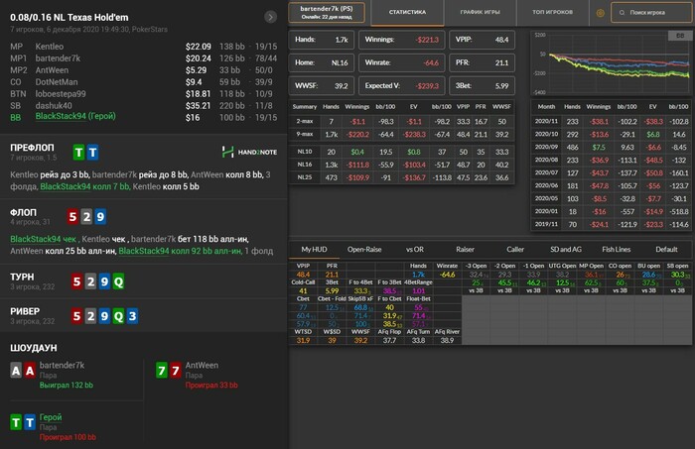Open the Топ игроков tab
Image resolution: width=695 pixels, height=449 pixels.
(x=553, y=12)
